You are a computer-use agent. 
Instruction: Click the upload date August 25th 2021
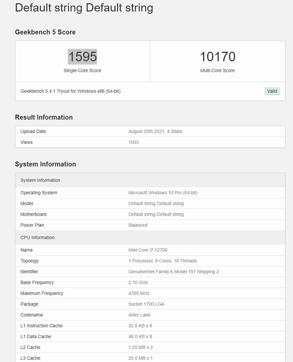(x=155, y=131)
